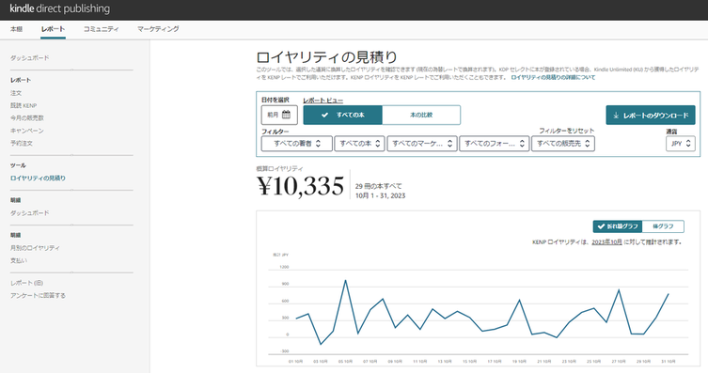Go to the コミュニティ tab

point(102,29)
